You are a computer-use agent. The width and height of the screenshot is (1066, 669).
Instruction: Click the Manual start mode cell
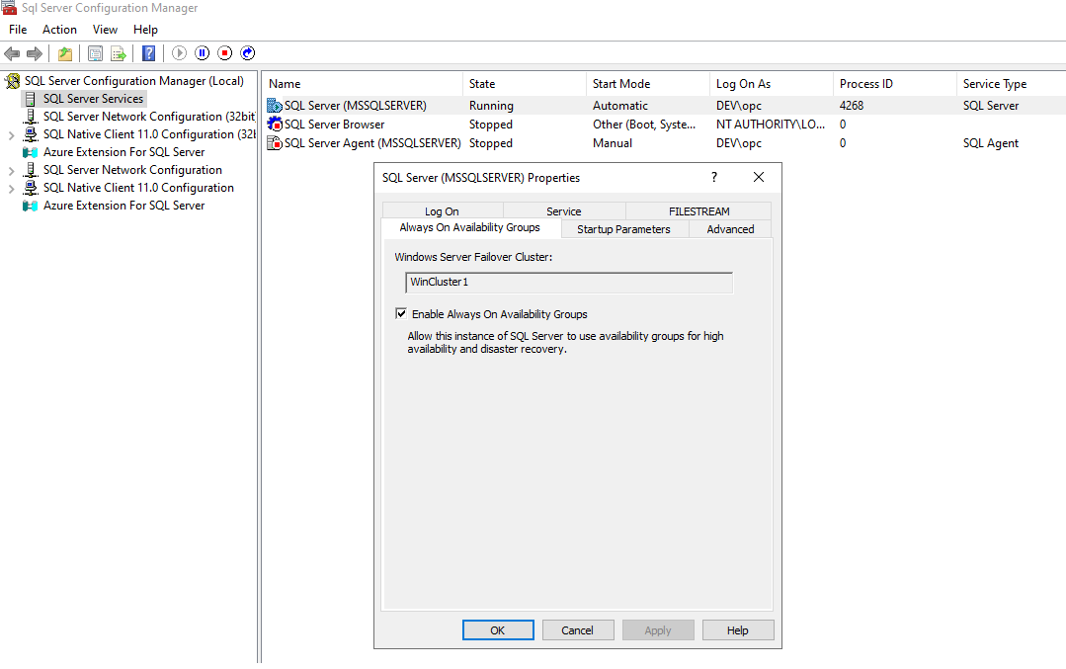[613, 143]
